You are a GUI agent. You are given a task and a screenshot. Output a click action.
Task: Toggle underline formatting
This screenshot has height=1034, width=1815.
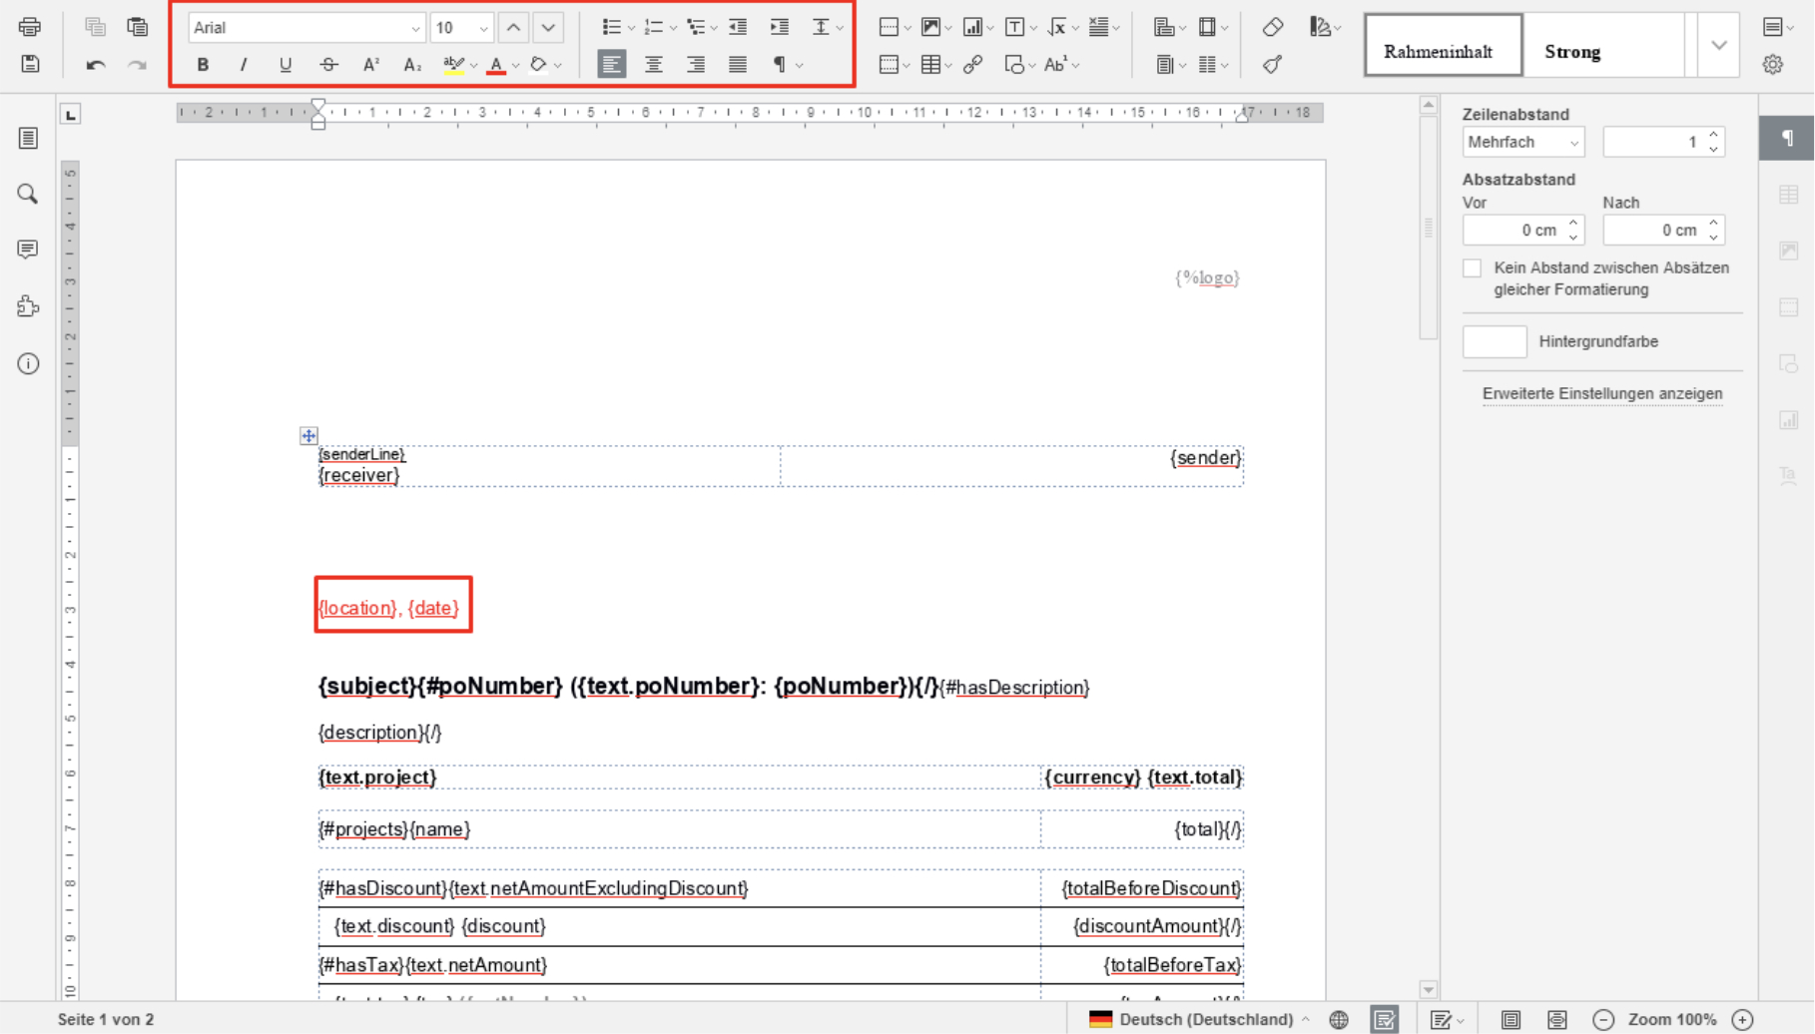tap(286, 65)
